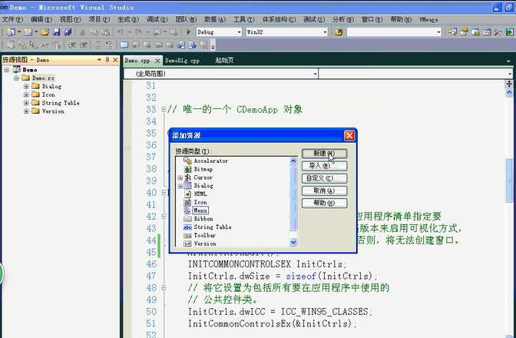This screenshot has width=516, height=338.
Task: Click the 帮助 button in dialog
Action: click(325, 203)
